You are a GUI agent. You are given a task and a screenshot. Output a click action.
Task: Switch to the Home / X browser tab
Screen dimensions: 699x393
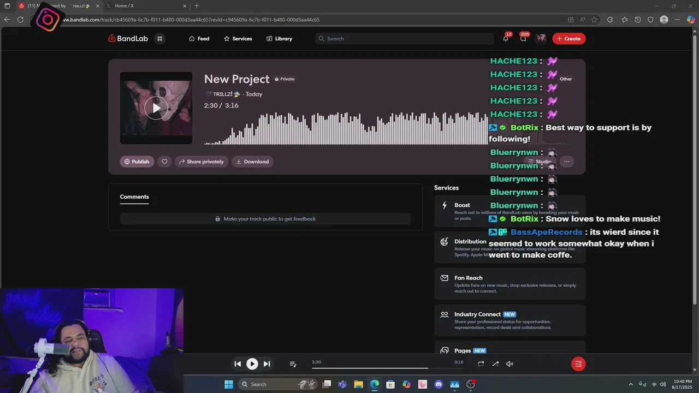coord(146,6)
